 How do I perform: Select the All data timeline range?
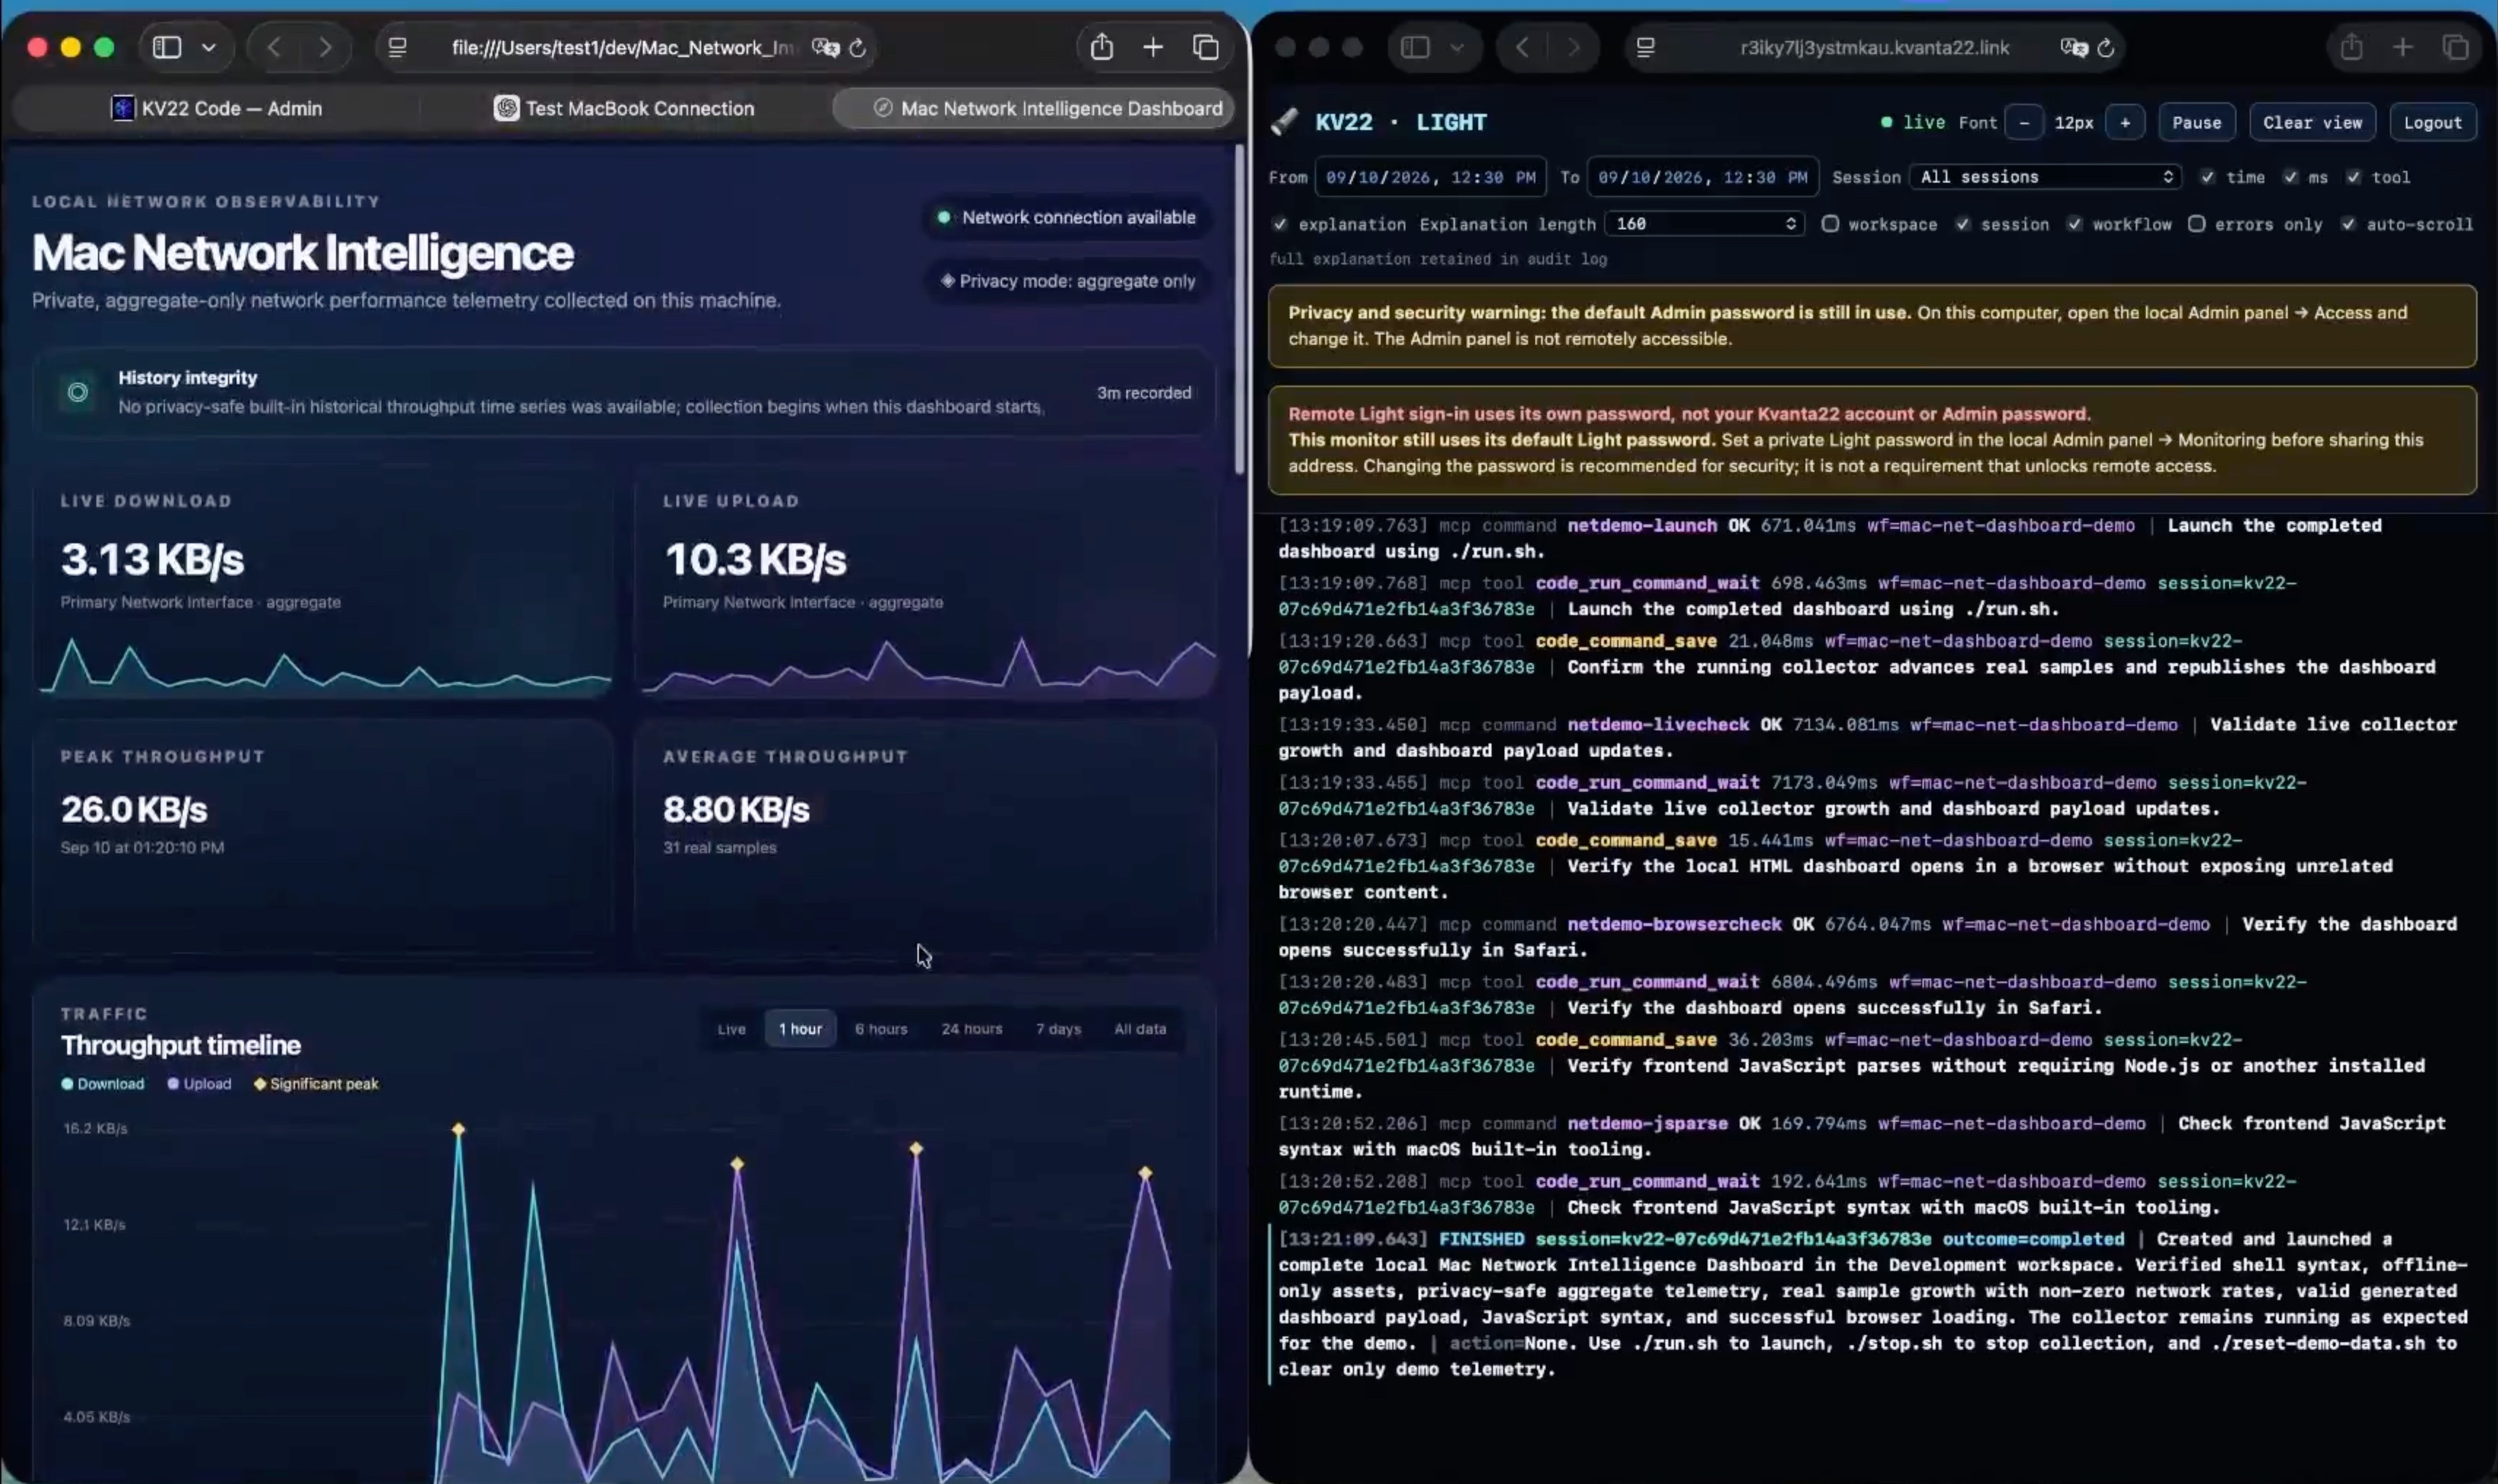click(x=1140, y=1028)
